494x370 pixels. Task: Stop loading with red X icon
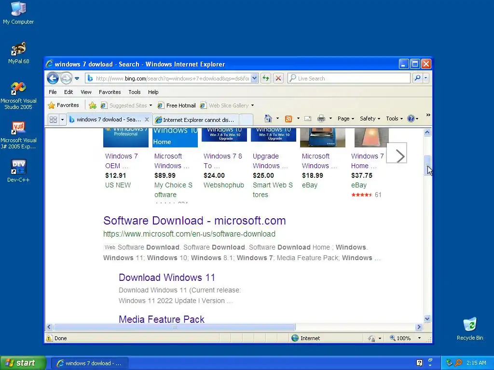278,79
